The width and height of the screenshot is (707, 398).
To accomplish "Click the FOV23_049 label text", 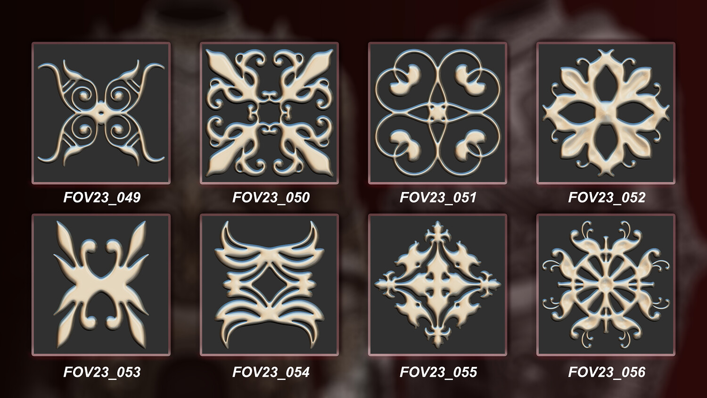I will [102, 197].
